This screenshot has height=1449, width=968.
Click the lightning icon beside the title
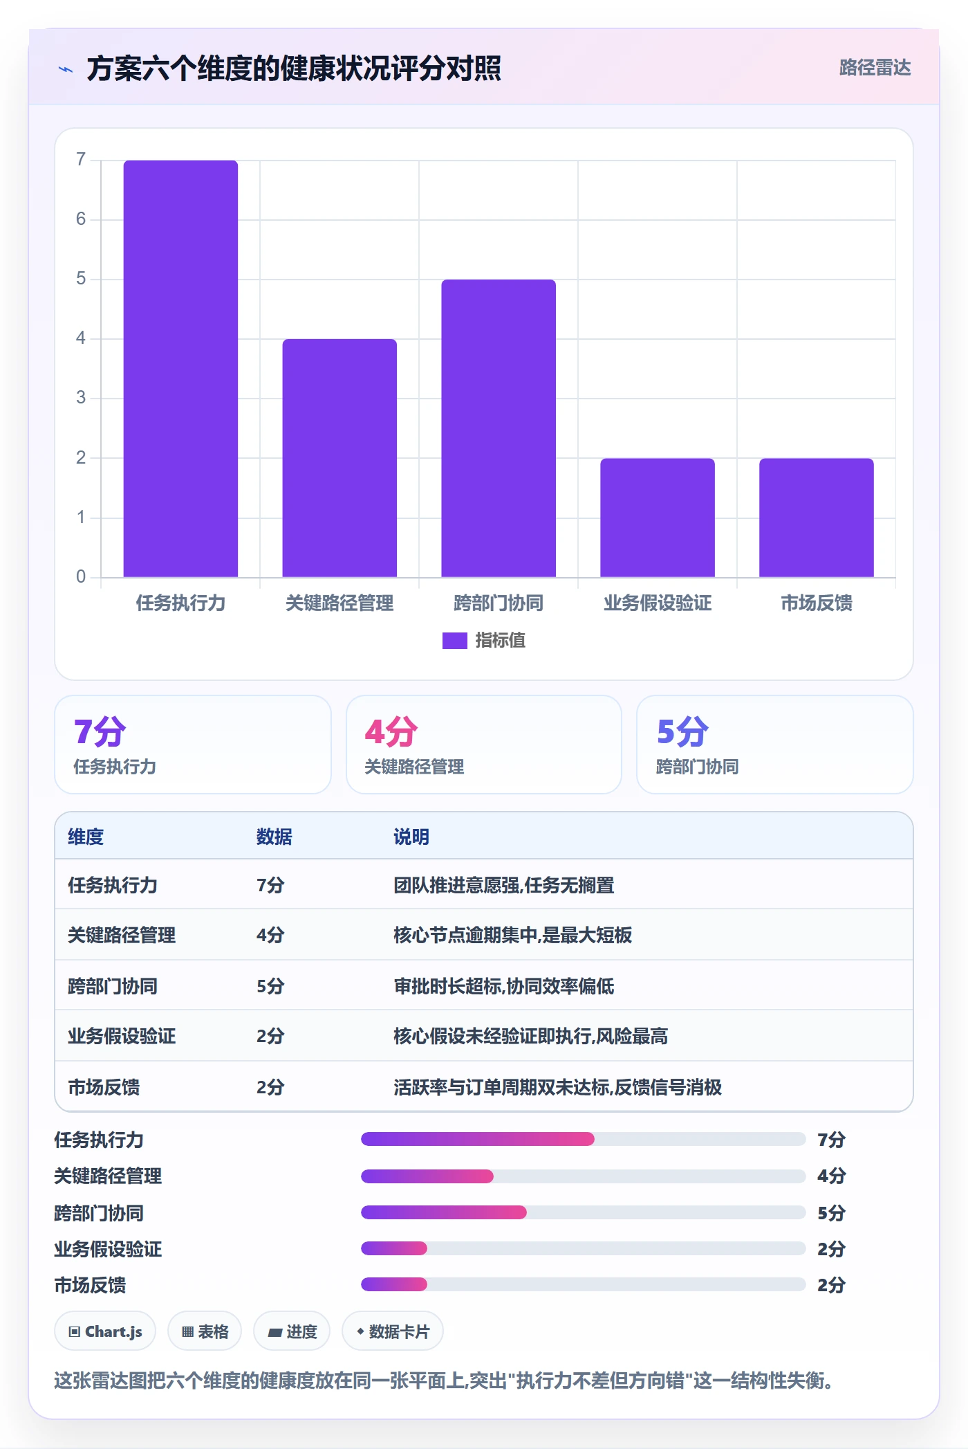click(66, 69)
